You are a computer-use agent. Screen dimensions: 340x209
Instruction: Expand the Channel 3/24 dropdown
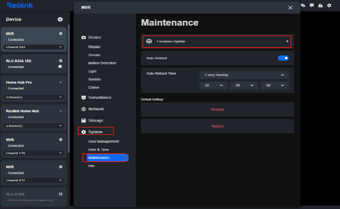coord(34,47)
